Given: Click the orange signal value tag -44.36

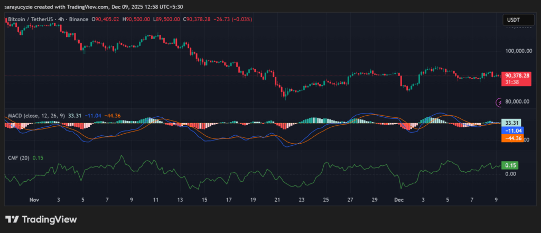Looking at the screenshot, I should click(510, 138).
